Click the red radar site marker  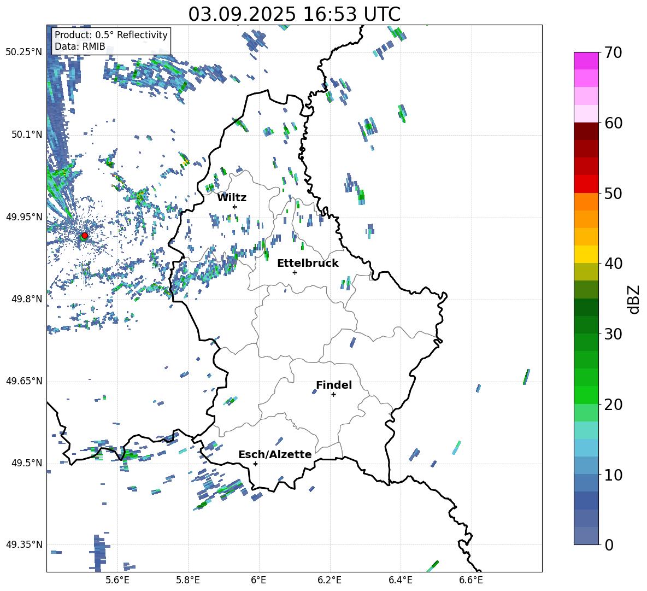point(85,236)
